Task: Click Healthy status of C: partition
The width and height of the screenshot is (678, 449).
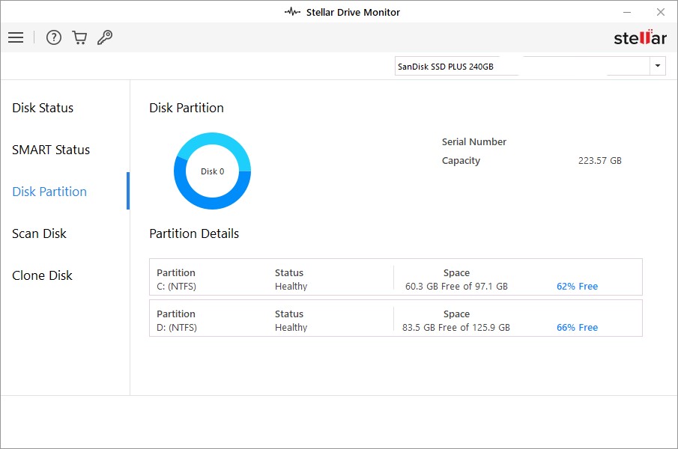Action: pos(291,286)
